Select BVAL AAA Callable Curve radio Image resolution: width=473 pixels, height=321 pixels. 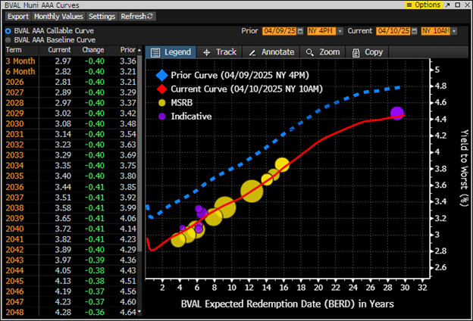pos(8,31)
